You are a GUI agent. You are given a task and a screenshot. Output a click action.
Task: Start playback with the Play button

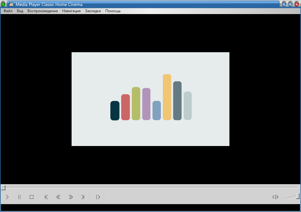coord(7,197)
